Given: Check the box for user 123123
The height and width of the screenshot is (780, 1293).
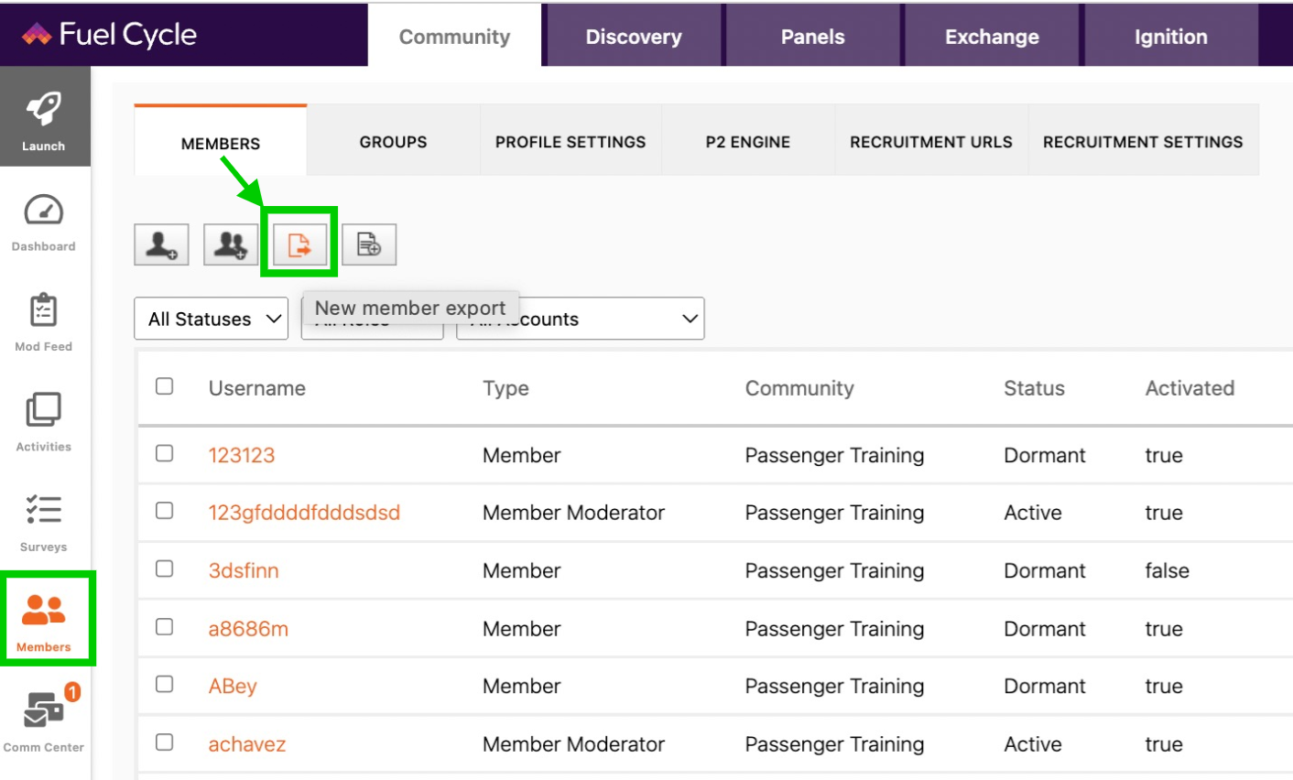Looking at the screenshot, I should 165,453.
